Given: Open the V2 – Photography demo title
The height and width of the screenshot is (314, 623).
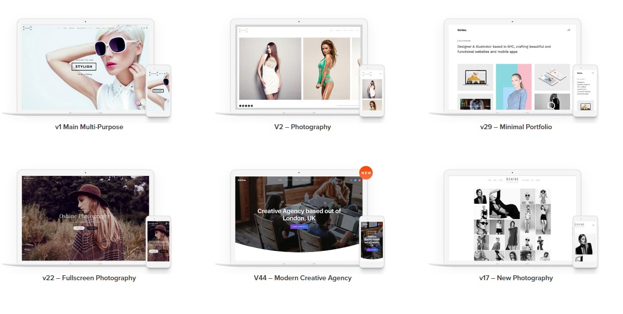Looking at the screenshot, I should [x=302, y=127].
